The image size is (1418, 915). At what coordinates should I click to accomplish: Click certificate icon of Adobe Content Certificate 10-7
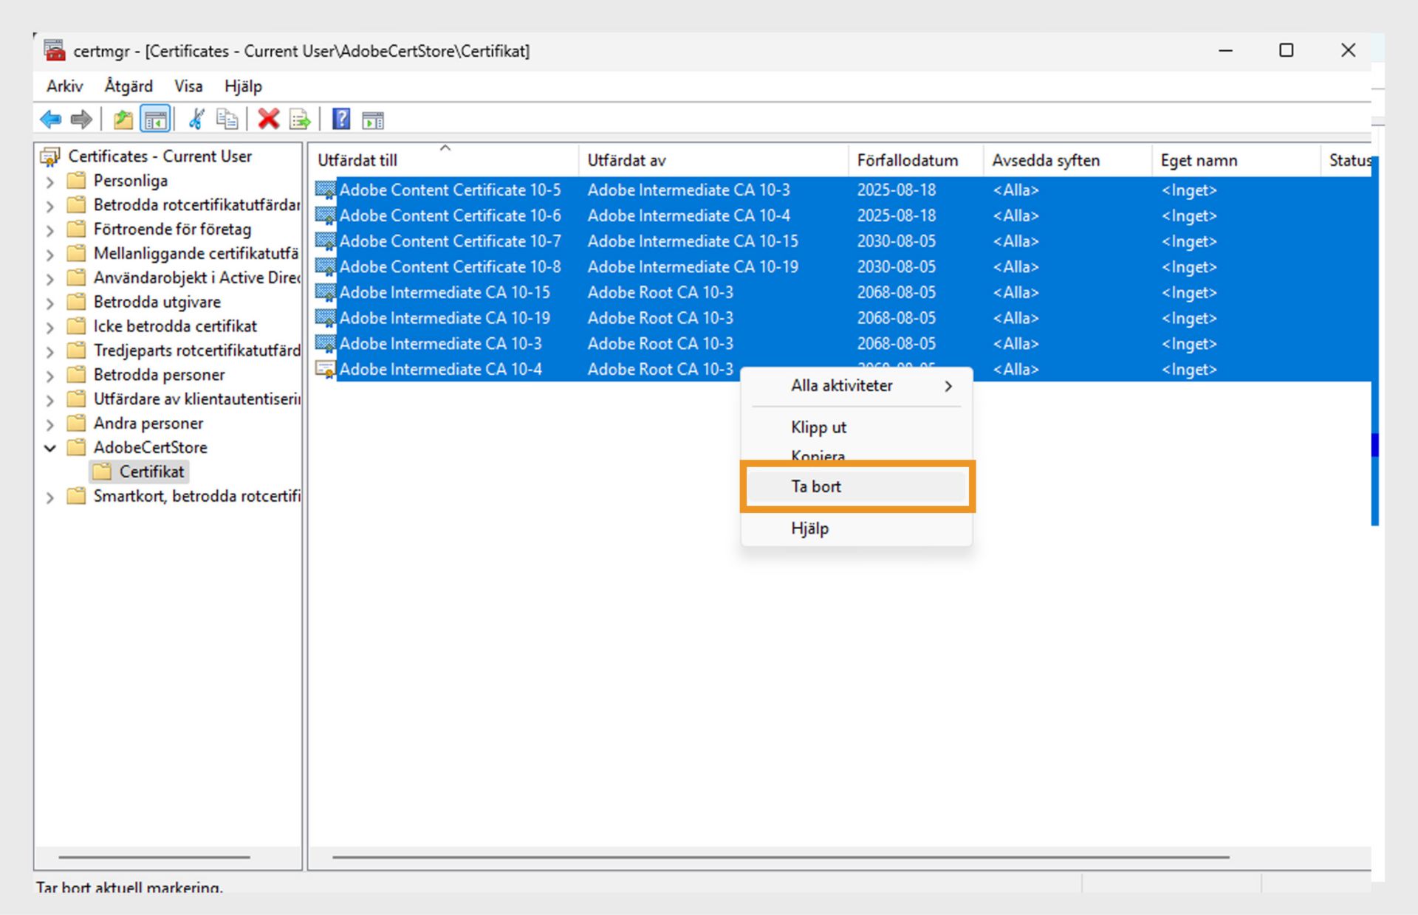(325, 241)
